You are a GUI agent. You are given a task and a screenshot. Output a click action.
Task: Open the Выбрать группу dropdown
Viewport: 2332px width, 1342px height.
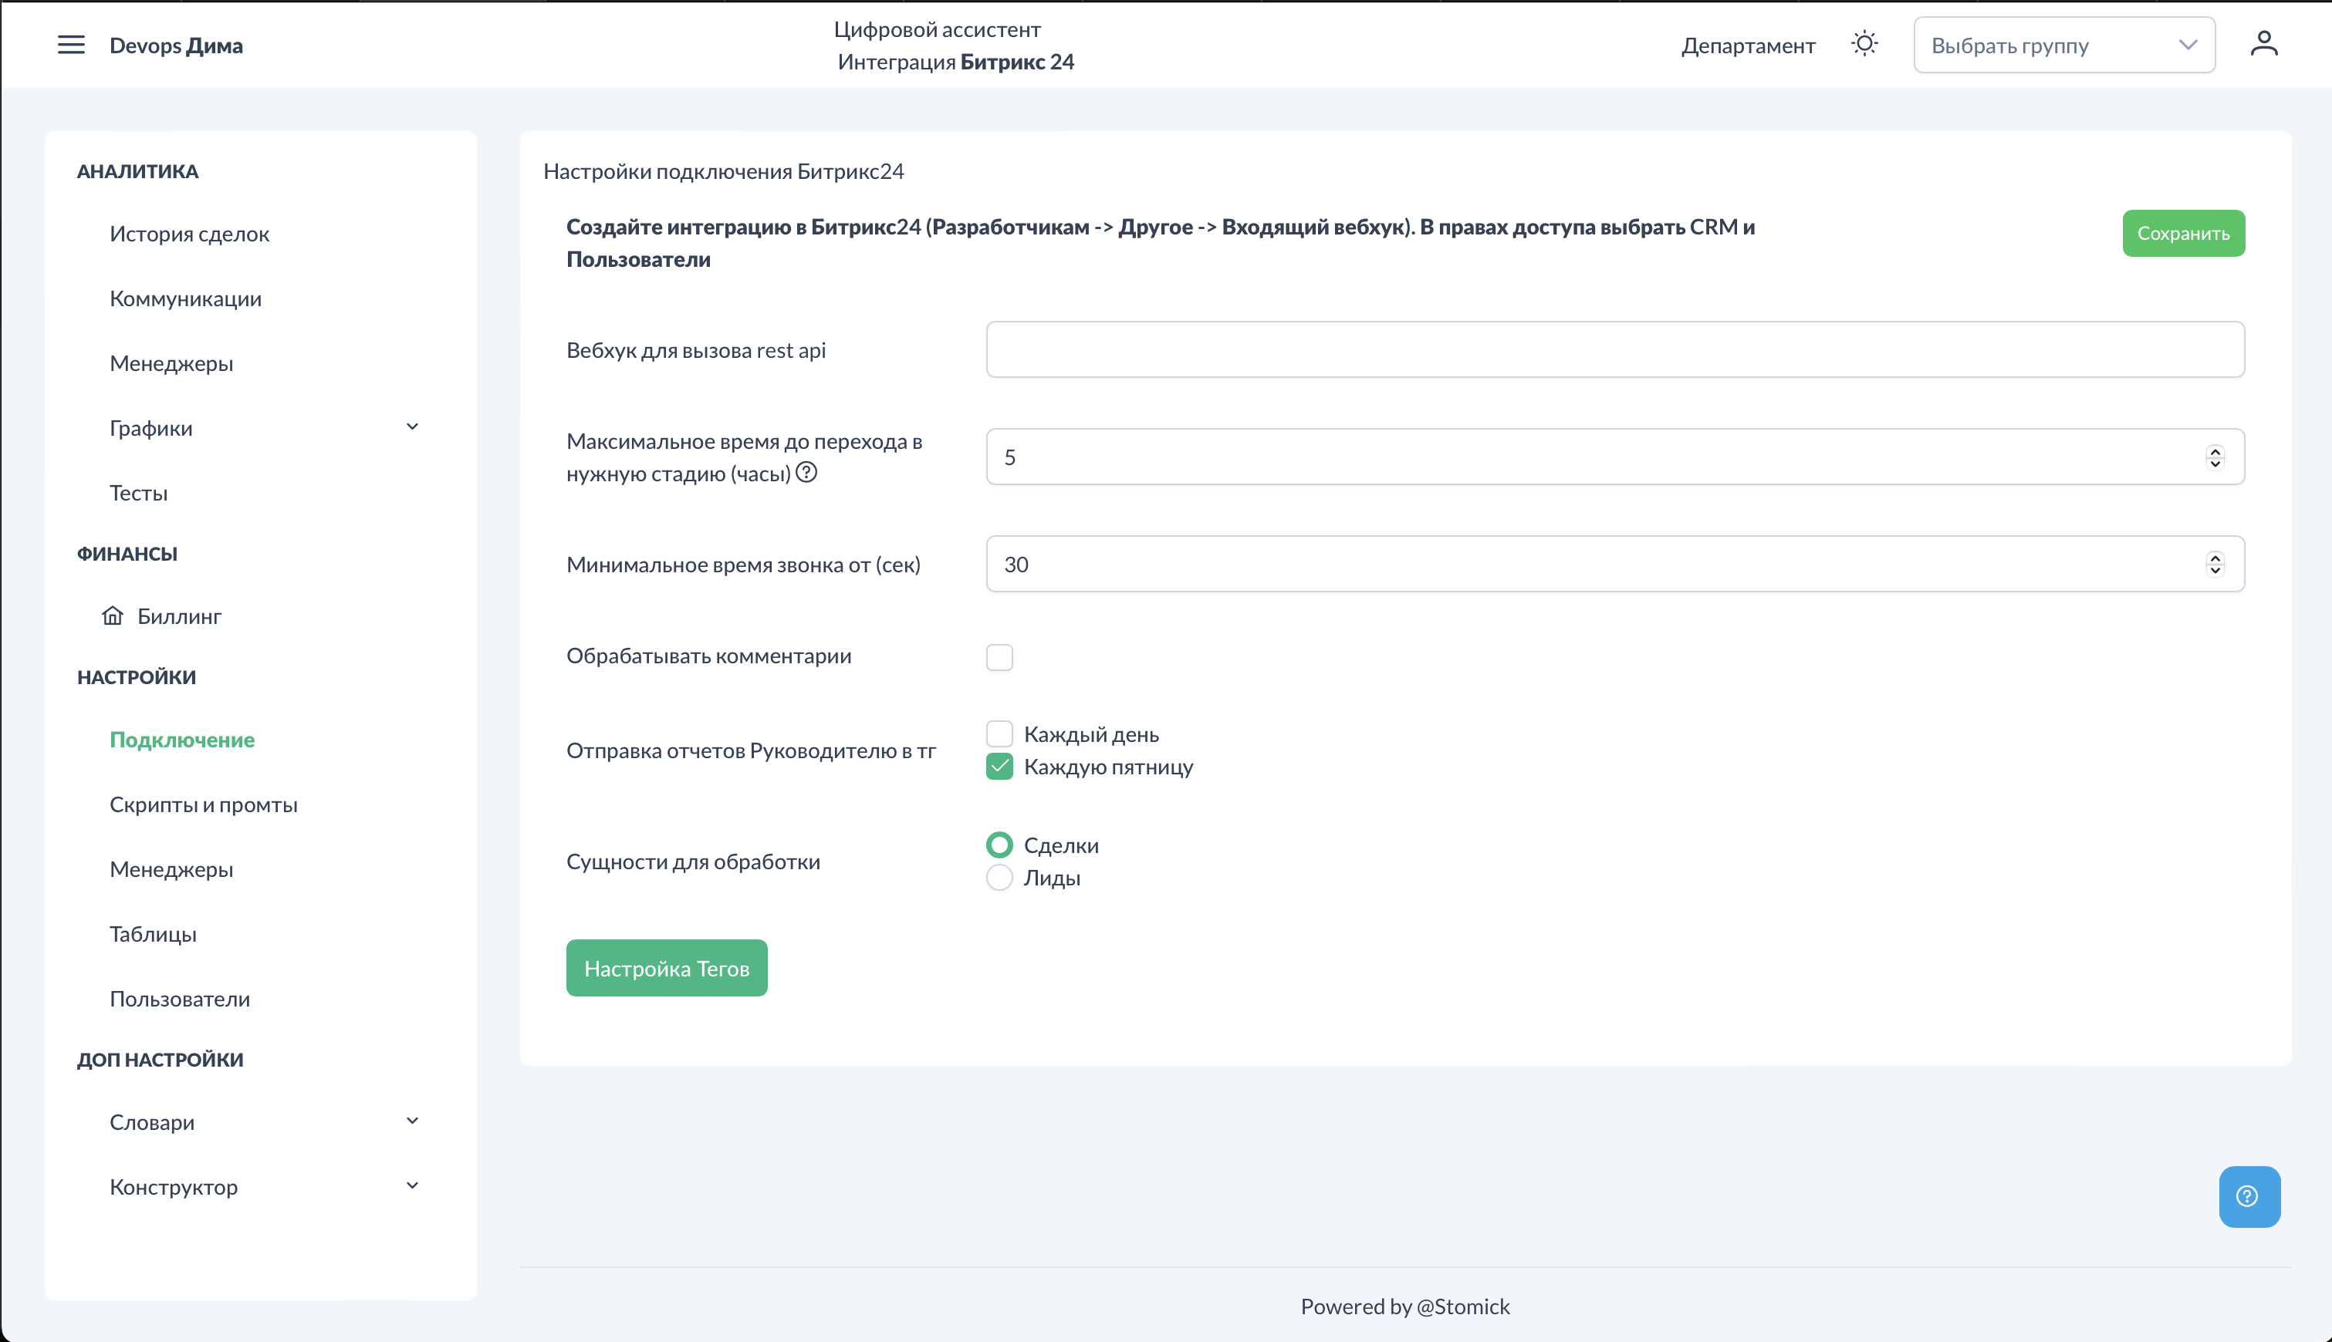pyautogui.click(x=2063, y=46)
